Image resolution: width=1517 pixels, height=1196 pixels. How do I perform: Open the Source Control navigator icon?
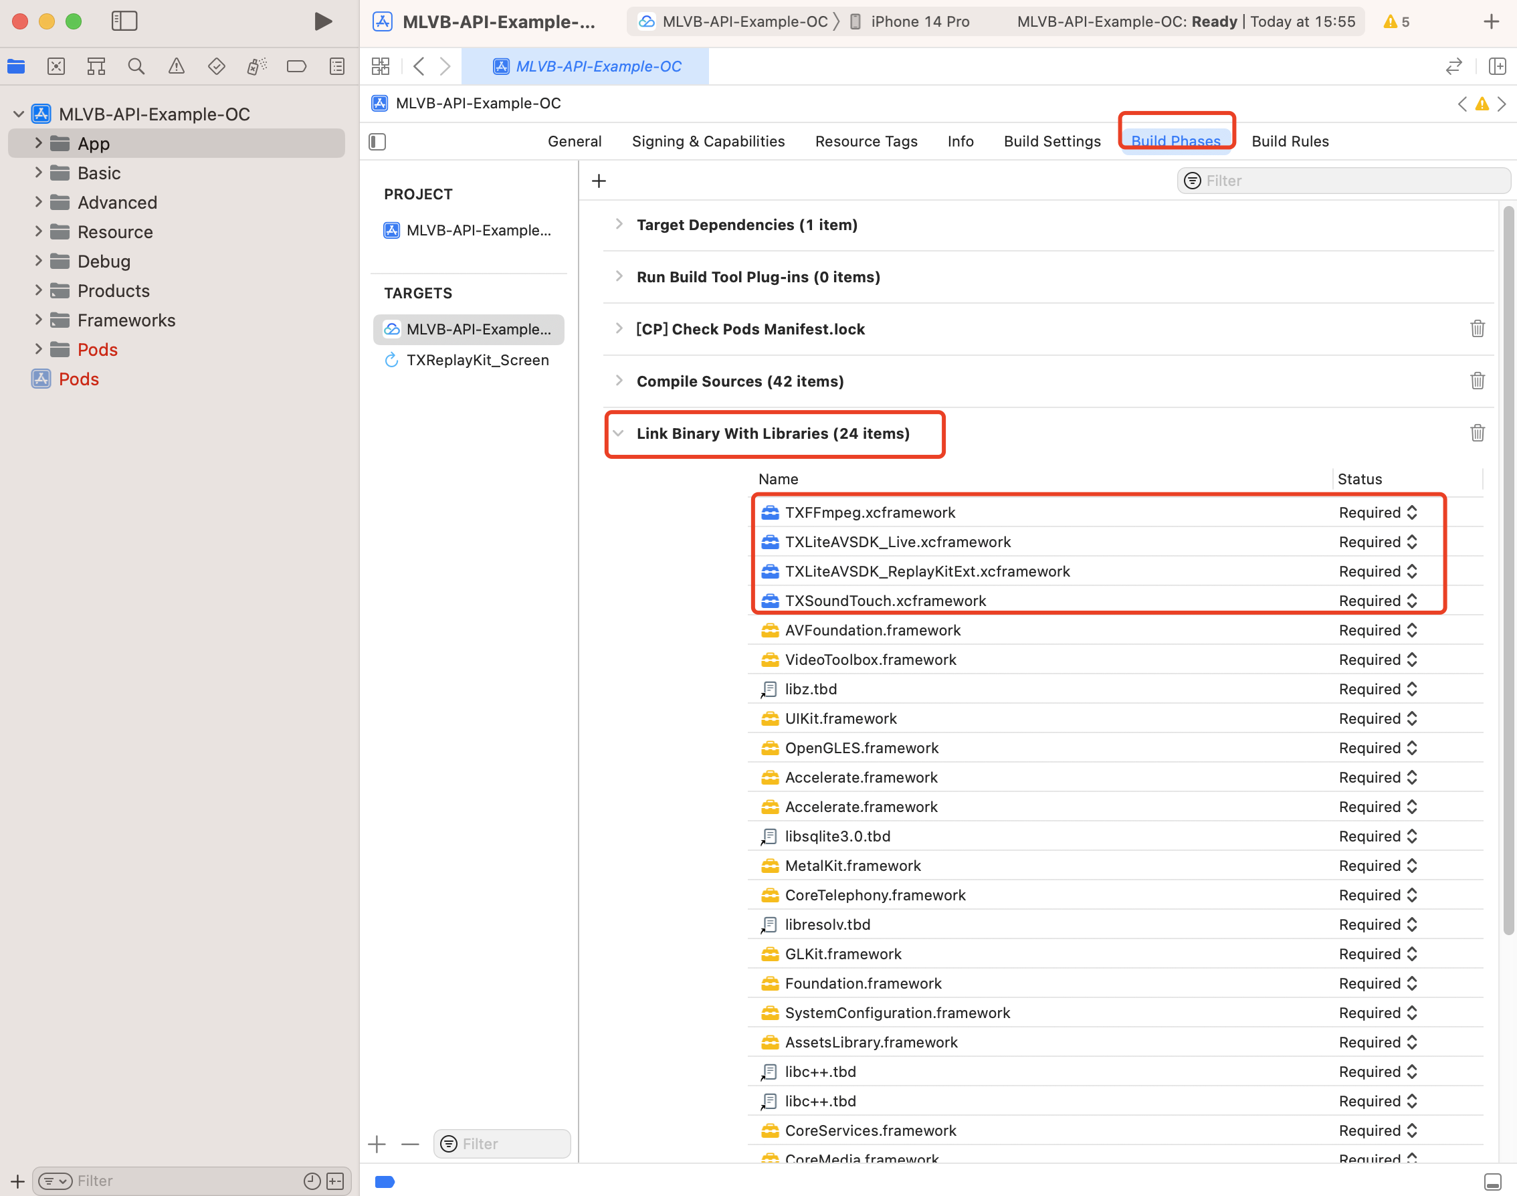(x=56, y=66)
